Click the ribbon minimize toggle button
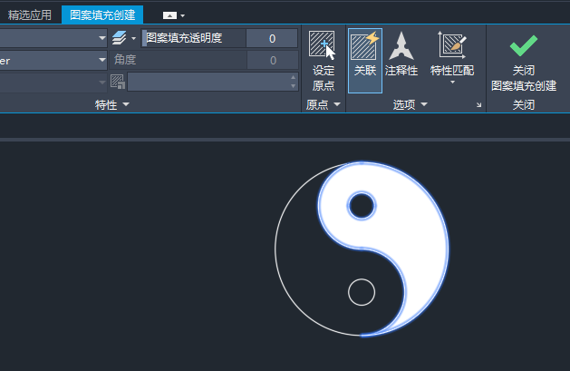Image resolution: width=570 pixels, height=371 pixels. click(x=169, y=15)
